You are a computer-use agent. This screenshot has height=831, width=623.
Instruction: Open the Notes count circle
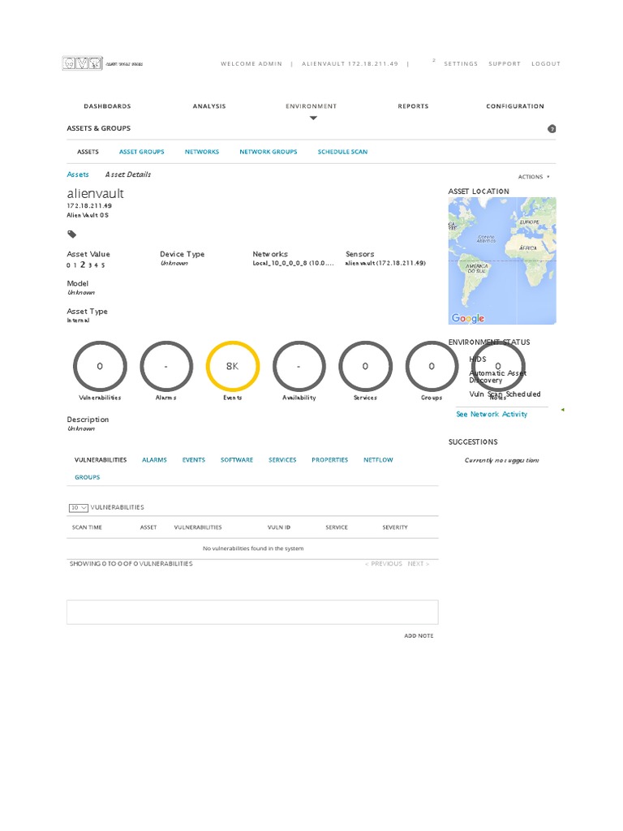(x=498, y=366)
